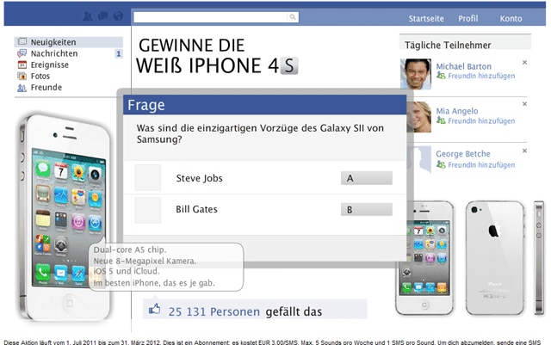This screenshot has width=551, height=345.
Task: Click the Neue 8-Megapixel Kamera text
Action: click(x=145, y=261)
